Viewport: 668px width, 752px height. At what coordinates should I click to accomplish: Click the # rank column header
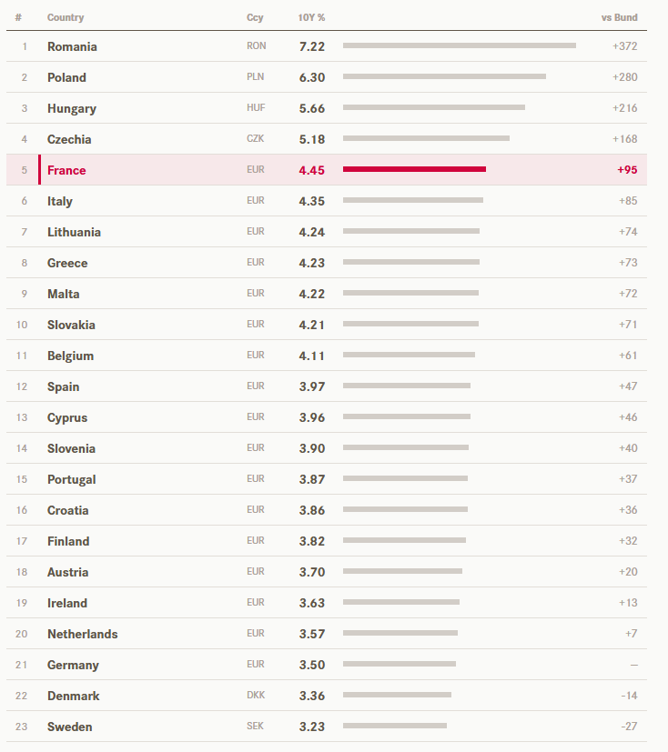pyautogui.click(x=18, y=18)
